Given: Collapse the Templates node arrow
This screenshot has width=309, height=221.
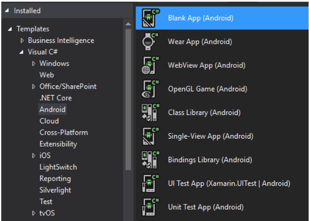Looking at the screenshot, I should click(10, 29).
